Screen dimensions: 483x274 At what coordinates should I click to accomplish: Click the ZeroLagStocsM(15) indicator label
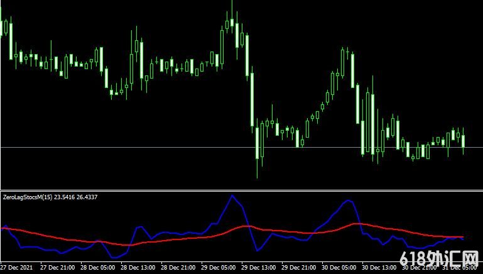(50, 197)
